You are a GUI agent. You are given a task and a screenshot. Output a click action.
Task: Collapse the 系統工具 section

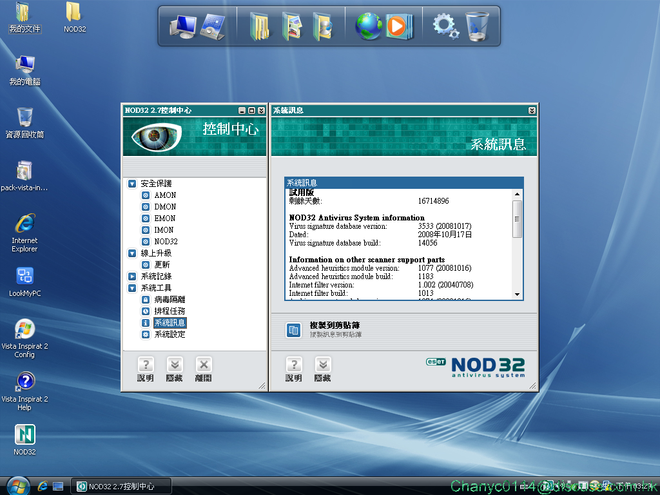tap(132, 288)
